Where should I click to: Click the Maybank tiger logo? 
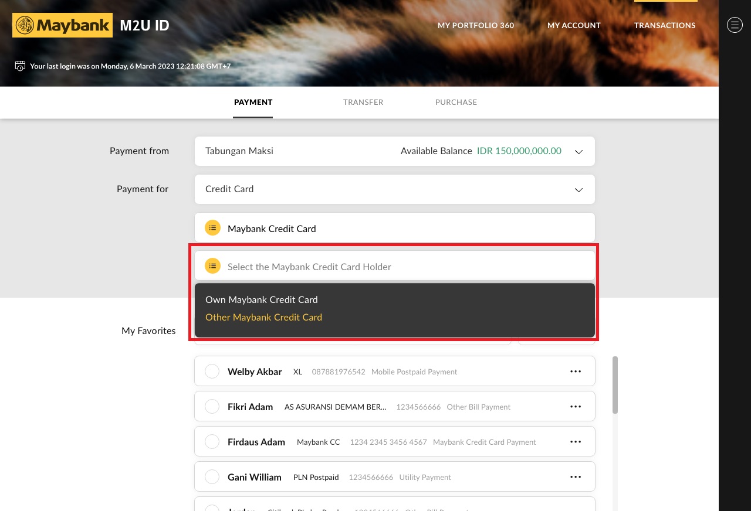62,25
